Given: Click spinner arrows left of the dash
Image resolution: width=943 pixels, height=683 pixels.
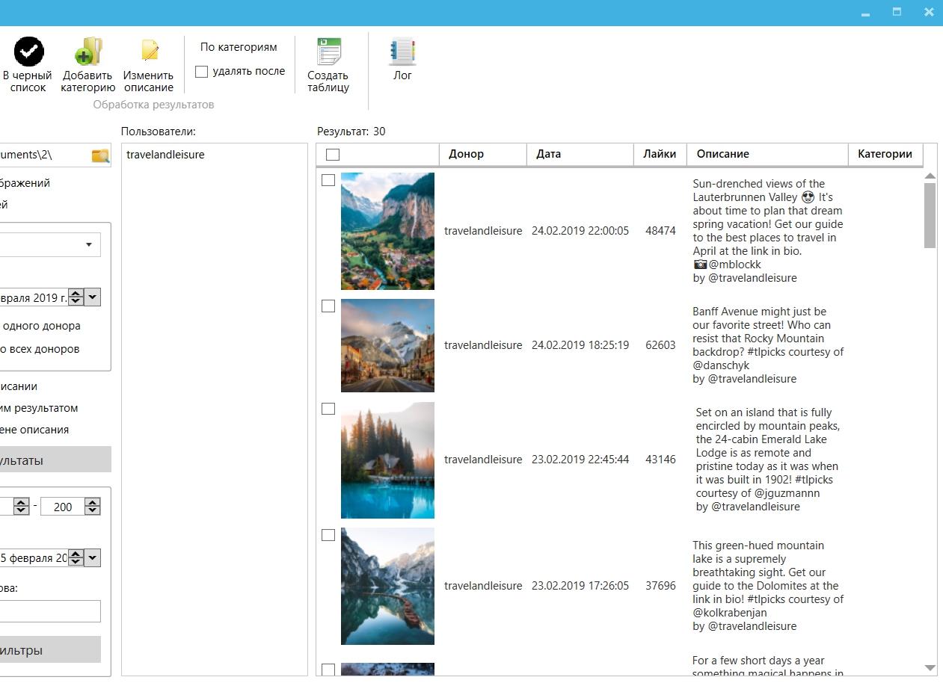Looking at the screenshot, I should [22, 507].
